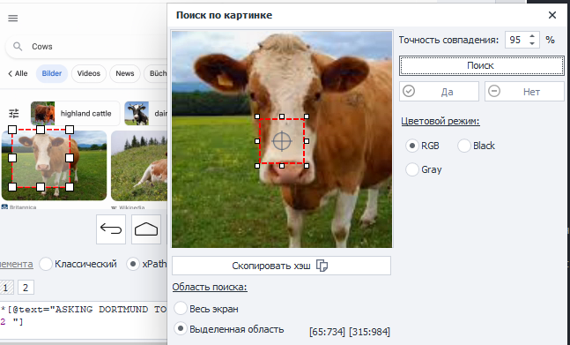Open the hamburger menu in the browser page
The width and height of the screenshot is (570, 345).
12,19
